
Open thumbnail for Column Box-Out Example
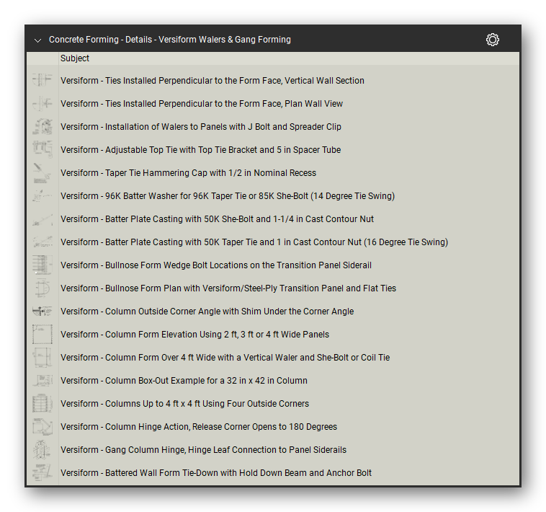42,381
